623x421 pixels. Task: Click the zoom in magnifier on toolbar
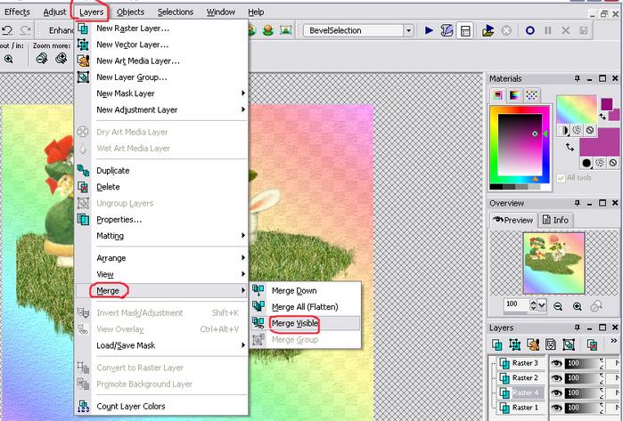pyautogui.click(x=8, y=59)
